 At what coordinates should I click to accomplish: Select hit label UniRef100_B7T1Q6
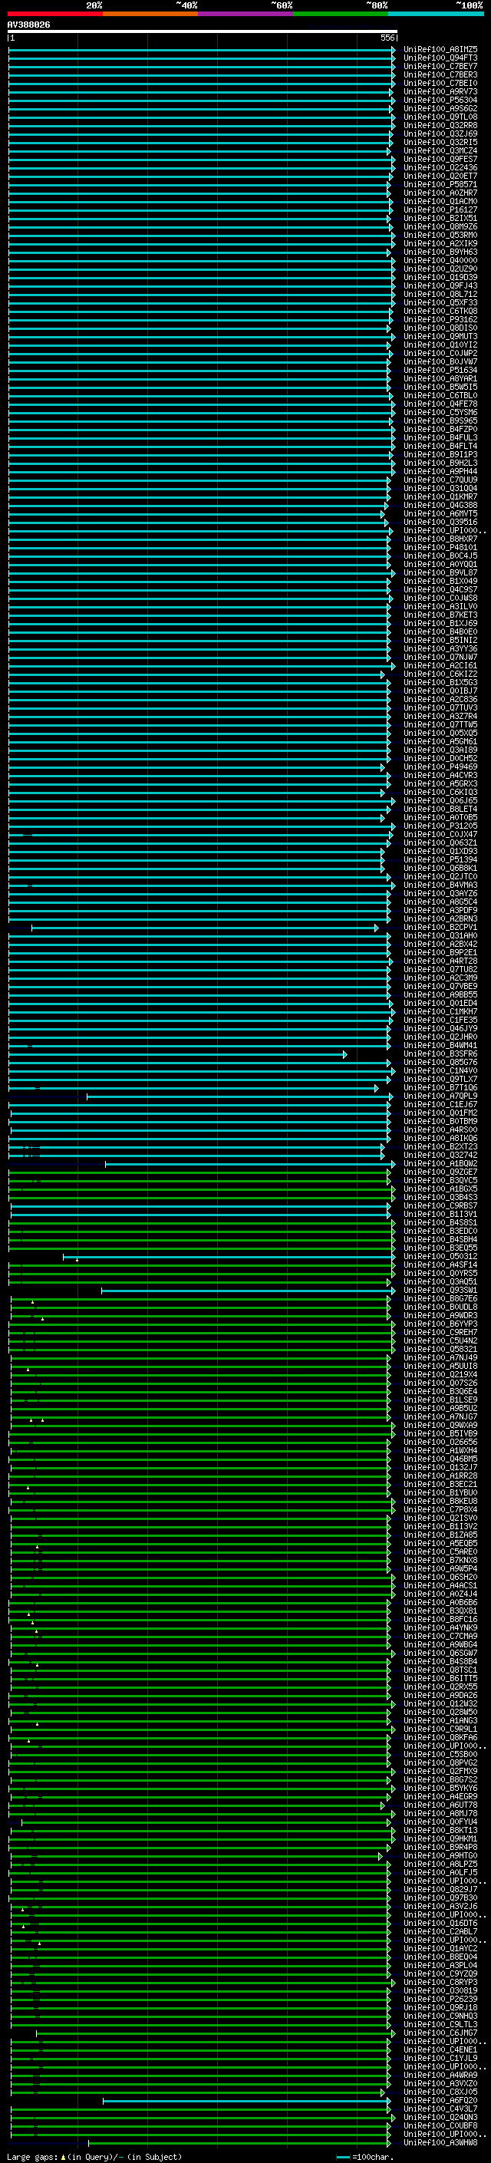440,1087
